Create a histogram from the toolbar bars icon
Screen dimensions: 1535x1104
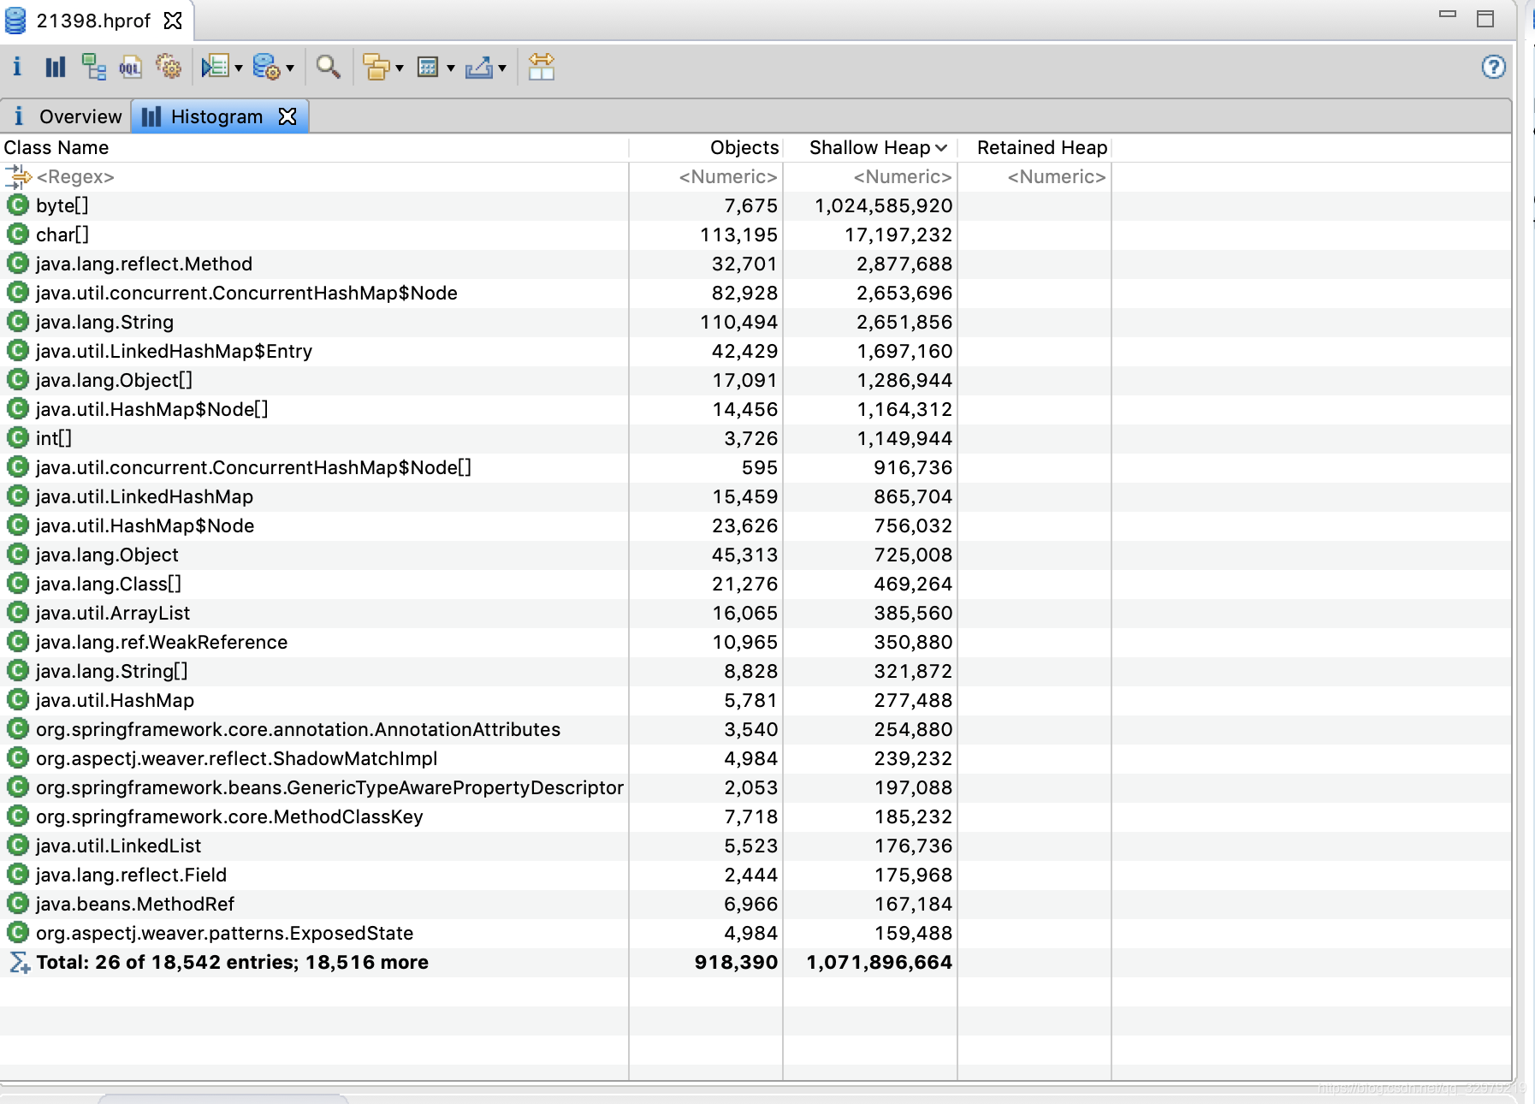(56, 67)
